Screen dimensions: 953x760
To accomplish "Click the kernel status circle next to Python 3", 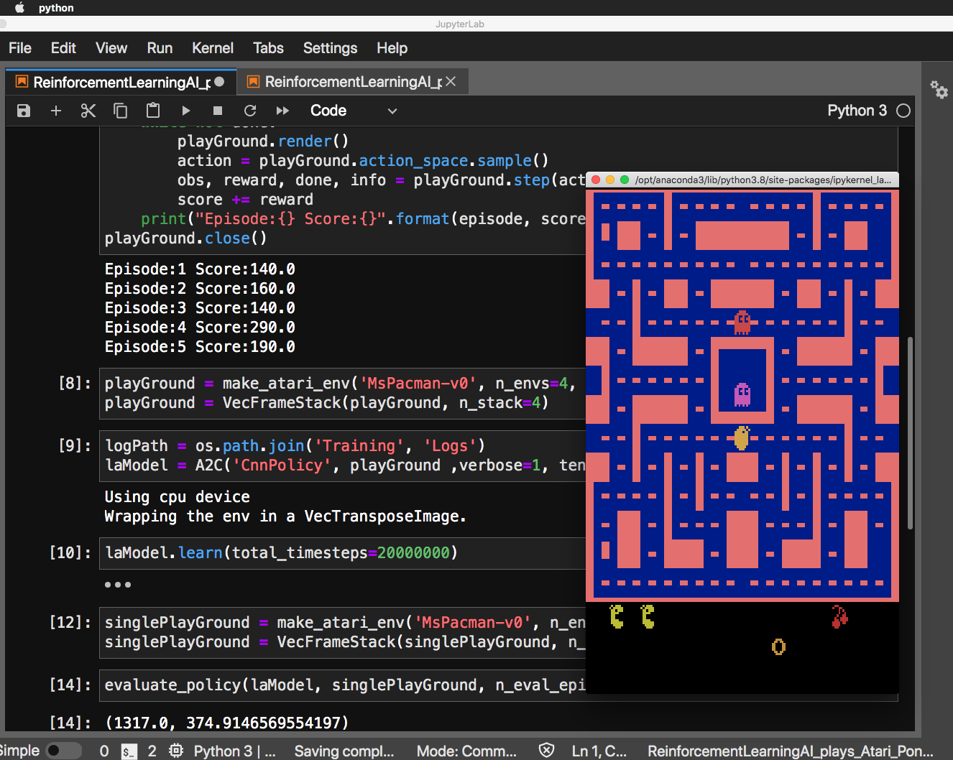I will [x=903, y=111].
